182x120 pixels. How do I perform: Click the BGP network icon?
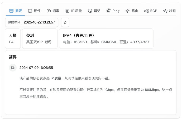(x=146, y=11)
